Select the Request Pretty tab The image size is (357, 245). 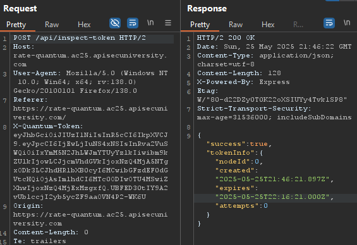point(16,25)
